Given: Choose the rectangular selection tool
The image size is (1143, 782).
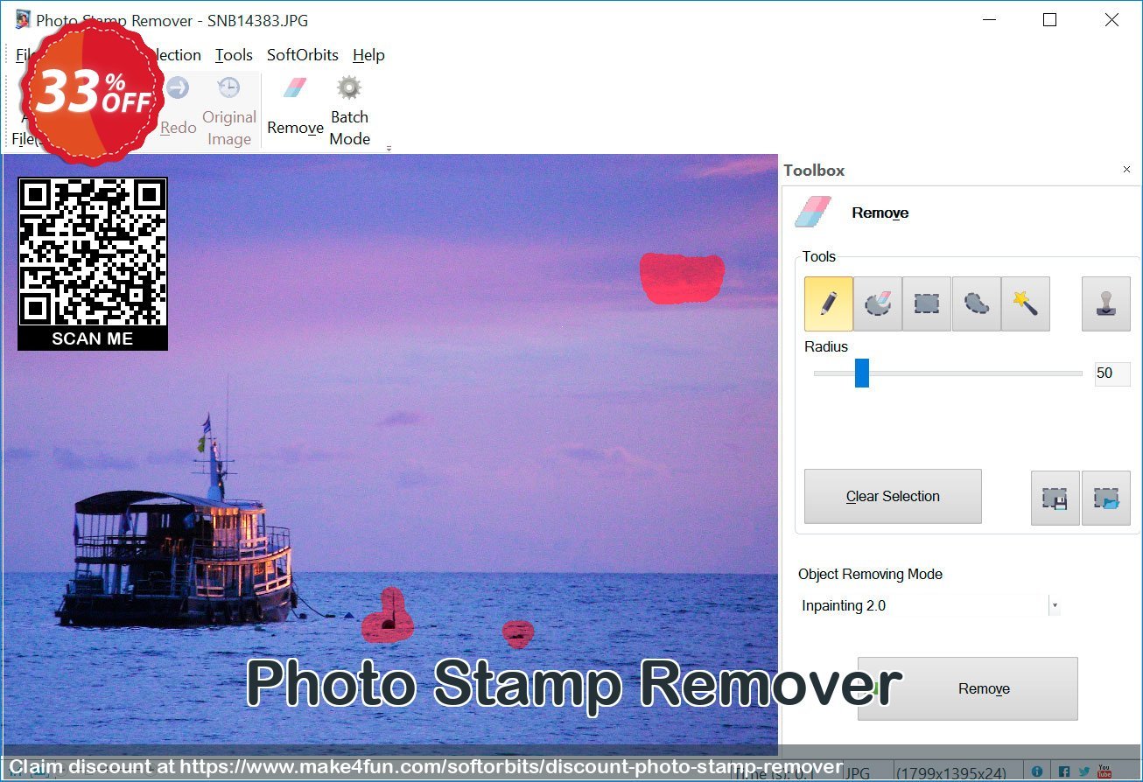Looking at the screenshot, I should click(926, 304).
